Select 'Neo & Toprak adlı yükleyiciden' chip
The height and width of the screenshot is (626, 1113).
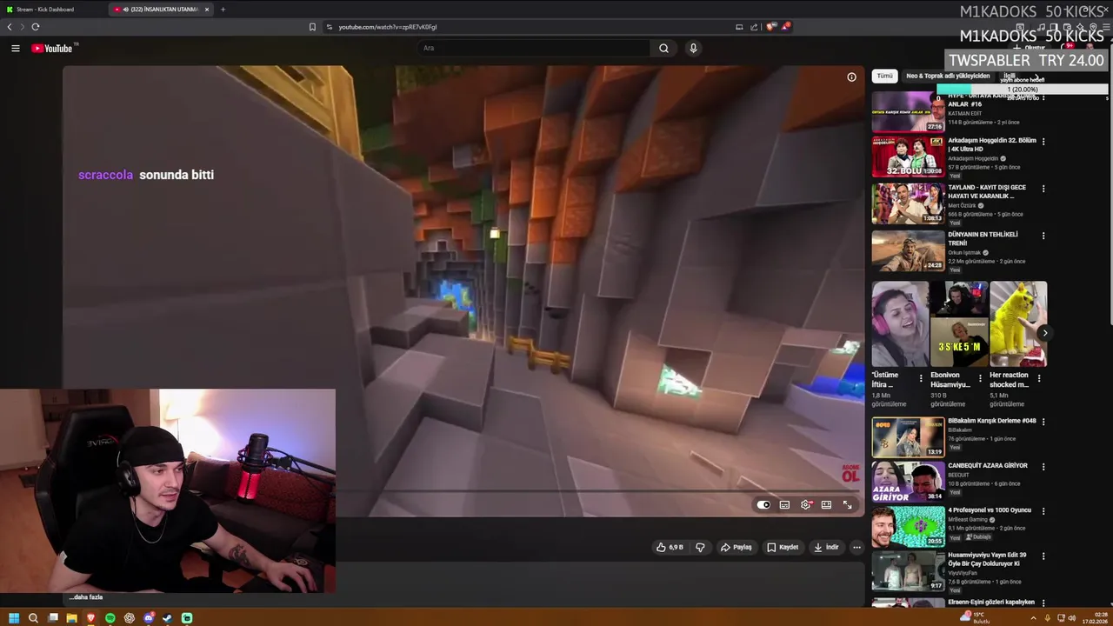coord(948,76)
